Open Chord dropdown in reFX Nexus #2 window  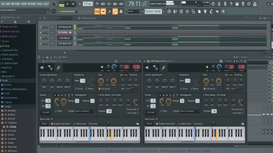[x=190, y=111]
